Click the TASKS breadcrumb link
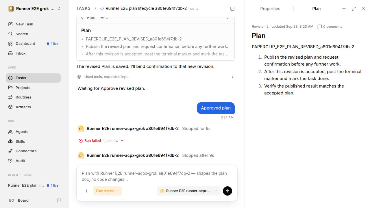370x208 pixels. [x=83, y=8]
